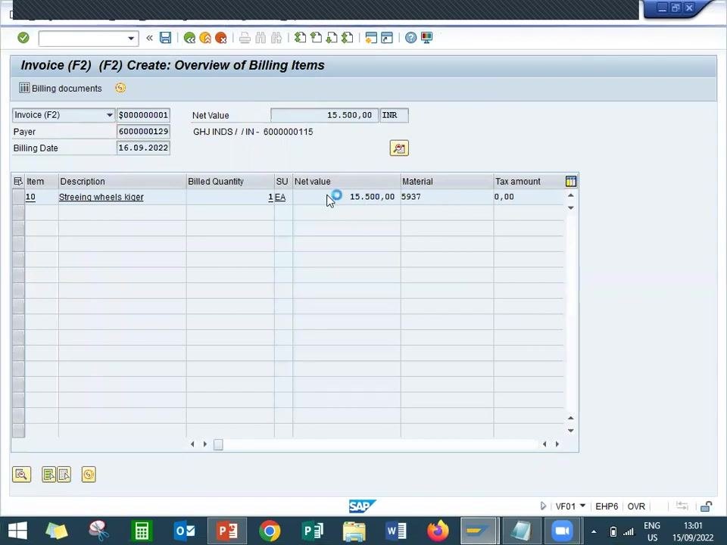
Task: Click the red Cancel icon
Action: 220,38
